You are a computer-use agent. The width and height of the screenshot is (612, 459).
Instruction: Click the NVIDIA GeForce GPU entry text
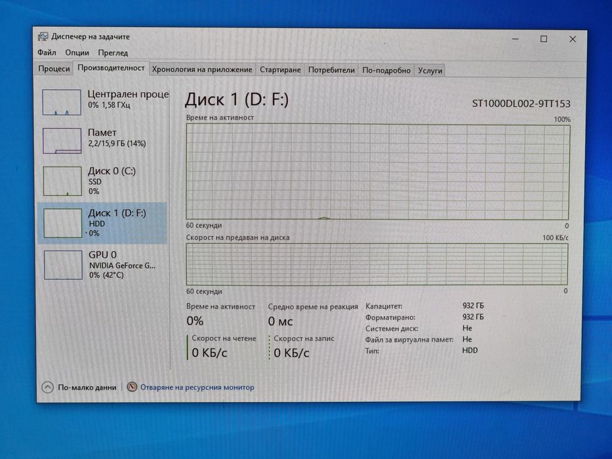tap(122, 266)
